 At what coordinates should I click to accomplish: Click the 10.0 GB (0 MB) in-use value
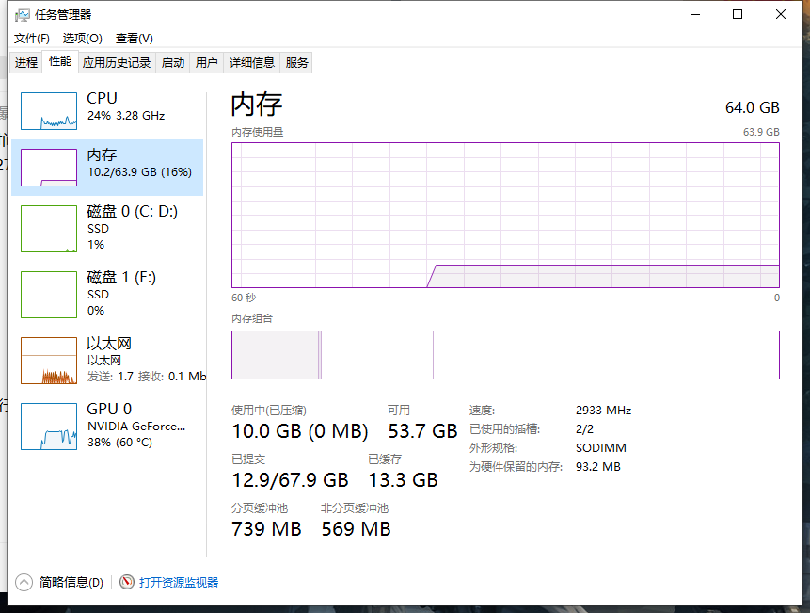300,431
